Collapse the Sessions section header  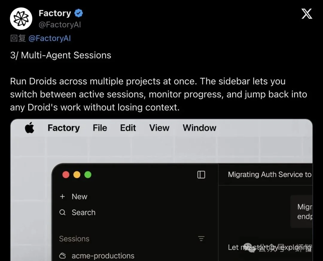tap(74, 239)
